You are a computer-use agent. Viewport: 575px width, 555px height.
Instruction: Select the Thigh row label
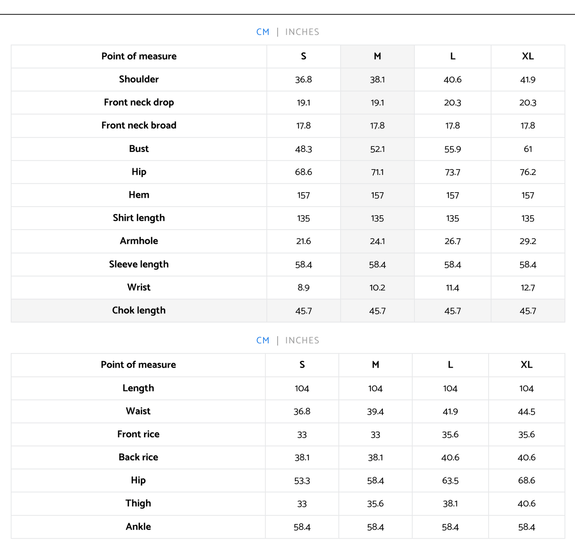coord(138,503)
